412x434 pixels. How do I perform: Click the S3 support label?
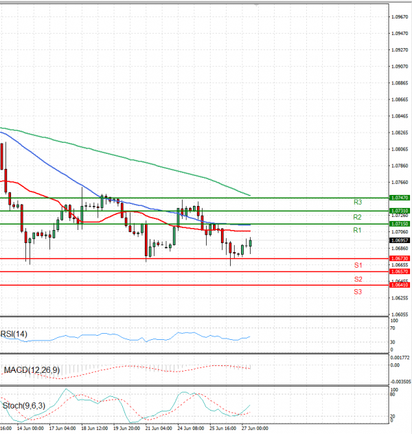(358, 292)
